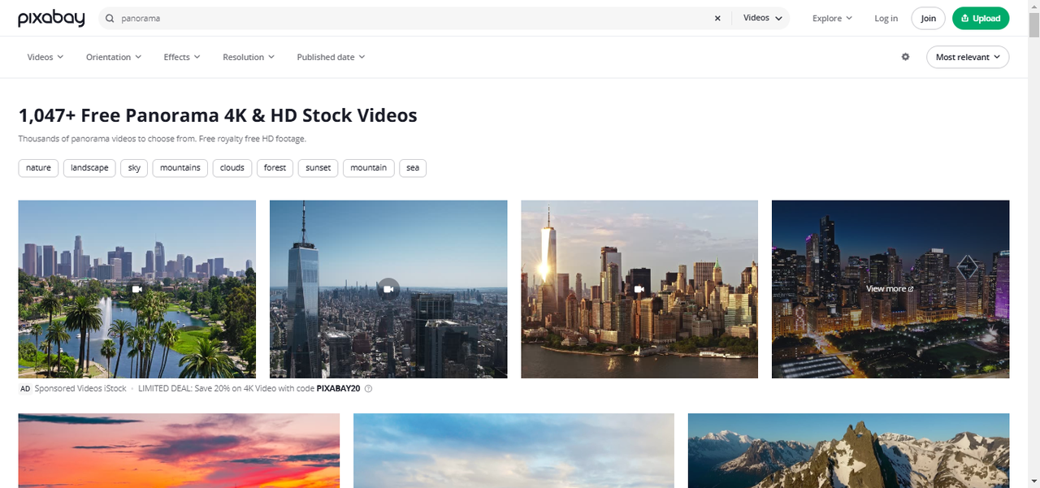Open the Most relevant sort dropdown
This screenshot has width=1040, height=488.
pos(968,57)
